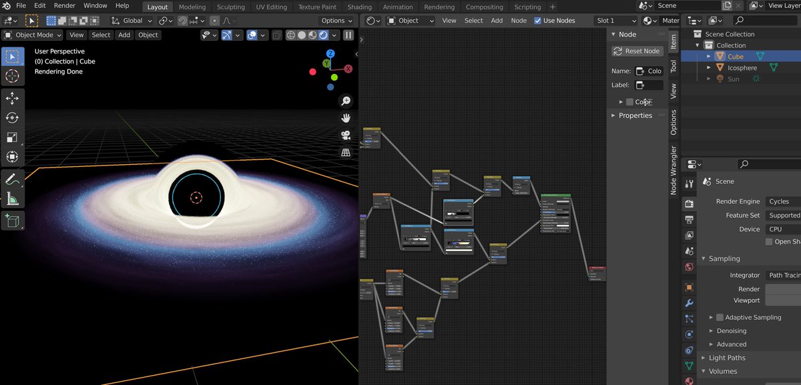Click the Z axis on navigation gizmo
Viewport: 801px width, 385px height.
[x=330, y=53]
